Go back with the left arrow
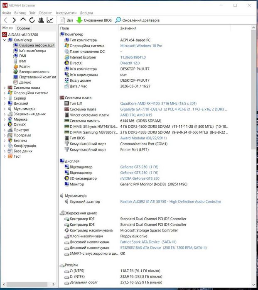Image resolution: width=258 pixels, height=290 pixels. (x=5, y=20)
